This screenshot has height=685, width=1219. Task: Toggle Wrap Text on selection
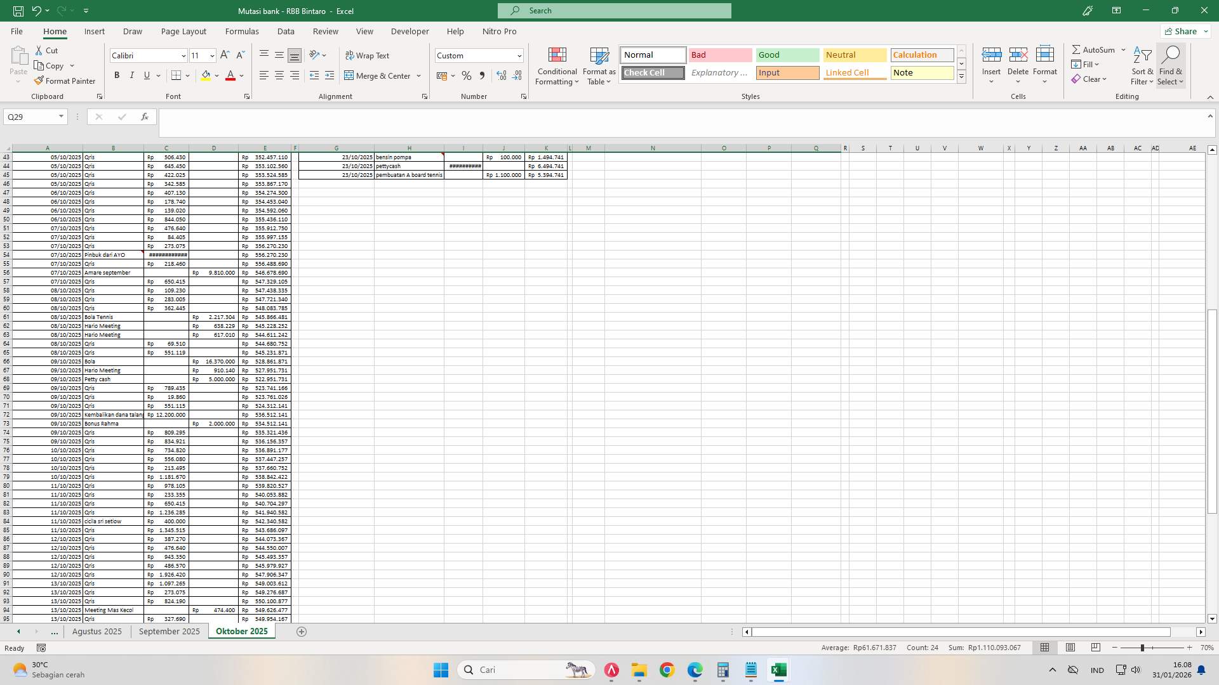[x=368, y=55]
